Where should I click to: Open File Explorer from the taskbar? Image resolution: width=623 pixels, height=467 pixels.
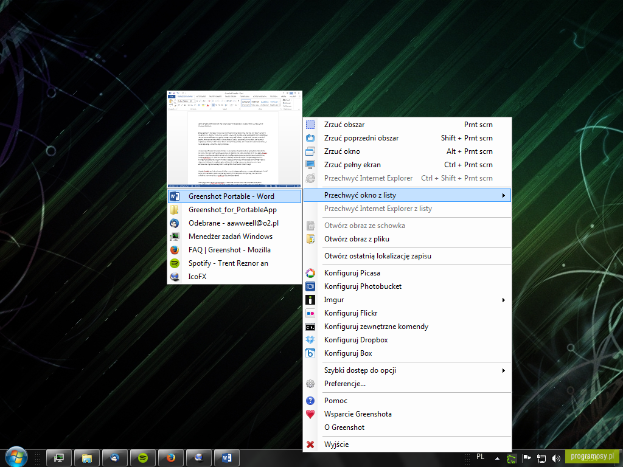(x=87, y=458)
